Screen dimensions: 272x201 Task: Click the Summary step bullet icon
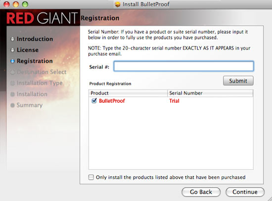(x=12, y=105)
